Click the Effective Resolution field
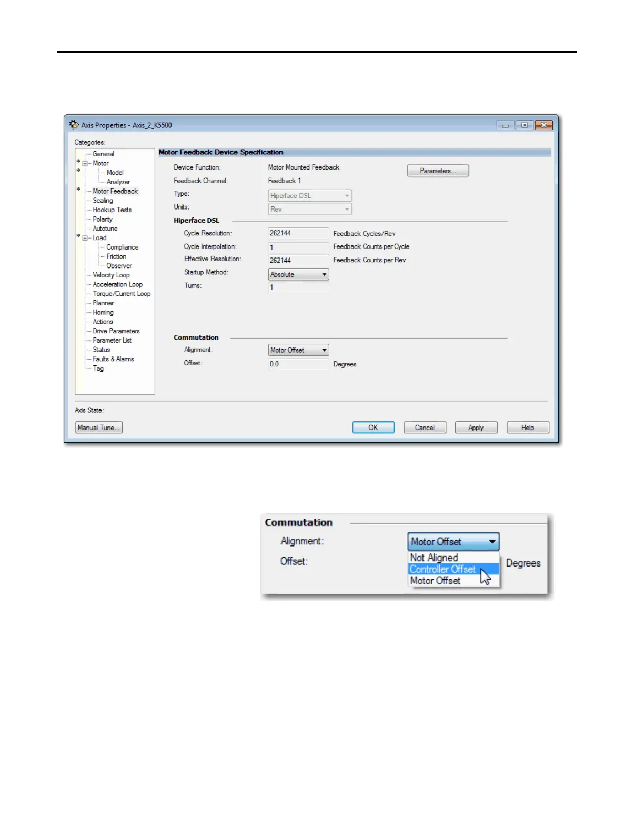The height and width of the screenshot is (834, 644). coord(298,260)
